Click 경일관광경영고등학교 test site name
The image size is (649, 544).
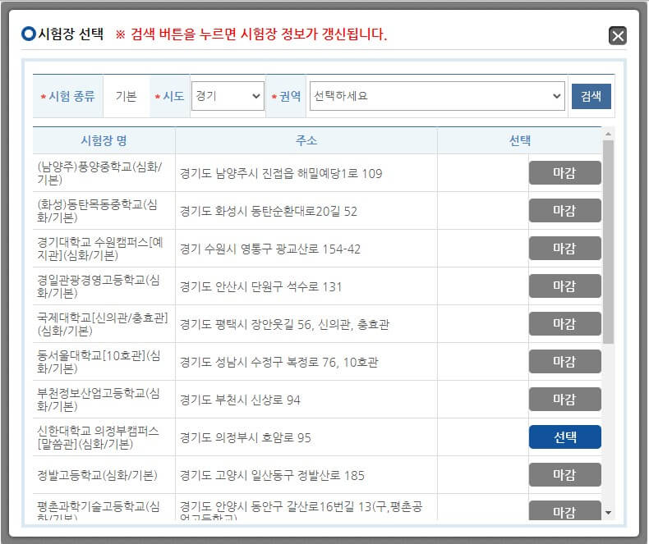pyautogui.click(x=99, y=286)
